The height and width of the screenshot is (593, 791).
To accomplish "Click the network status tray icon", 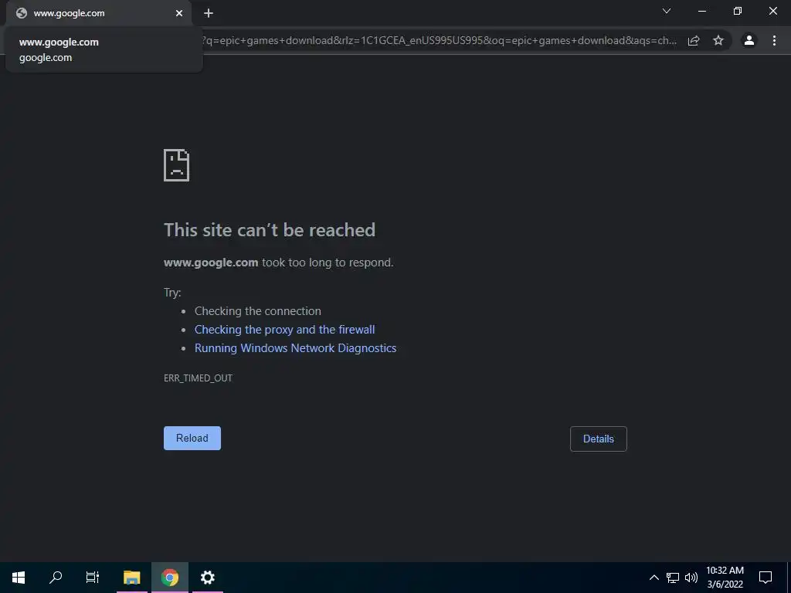I will [x=673, y=578].
